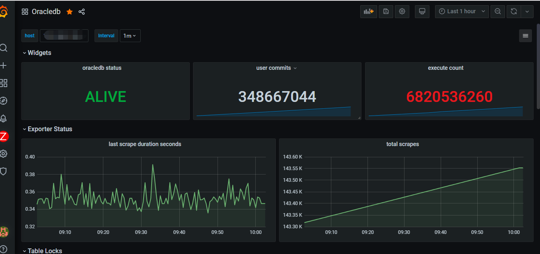The image size is (540, 254).
Task: Click the 0.40 y-axis label
Action: 30,157
